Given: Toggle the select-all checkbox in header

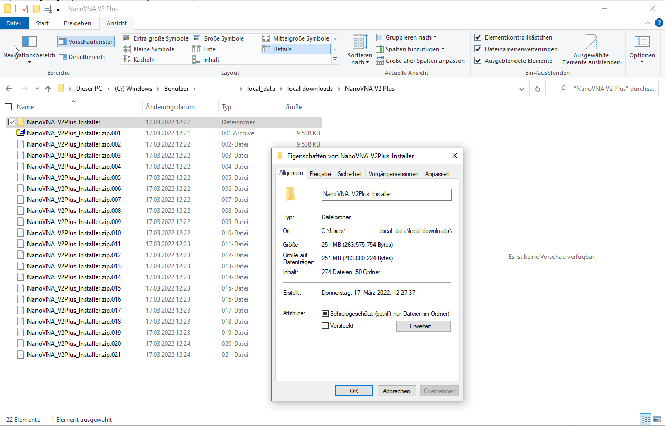Looking at the screenshot, I should pos(8,106).
